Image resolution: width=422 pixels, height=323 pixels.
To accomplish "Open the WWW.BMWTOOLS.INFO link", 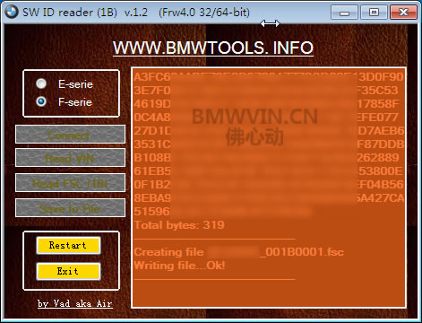I will 213,48.
